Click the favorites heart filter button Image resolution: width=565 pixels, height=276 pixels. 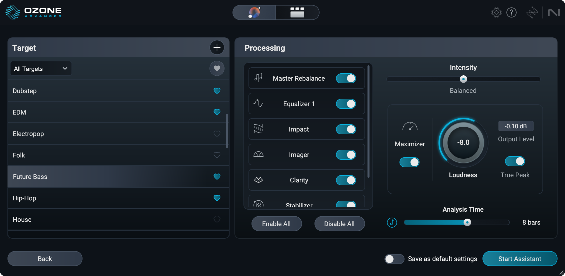tap(217, 68)
